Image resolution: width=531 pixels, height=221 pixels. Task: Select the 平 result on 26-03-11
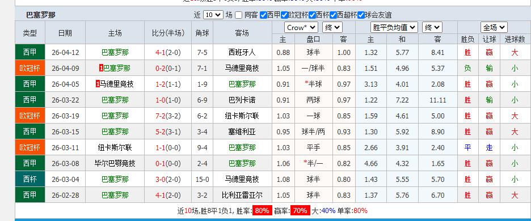[x=467, y=147]
